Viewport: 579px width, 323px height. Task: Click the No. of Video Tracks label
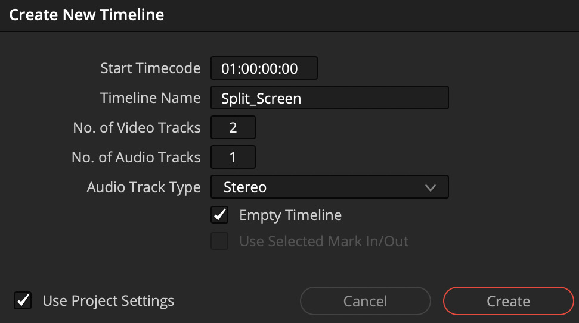point(137,127)
